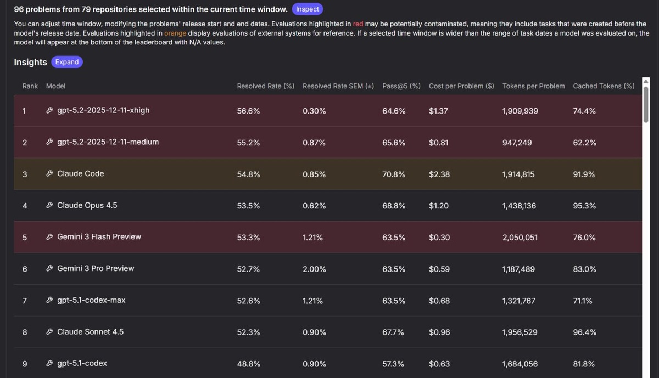This screenshot has height=378, width=659.
Task: Click the icon next to Gemini 3 Pro Preview
Action: 49,269
